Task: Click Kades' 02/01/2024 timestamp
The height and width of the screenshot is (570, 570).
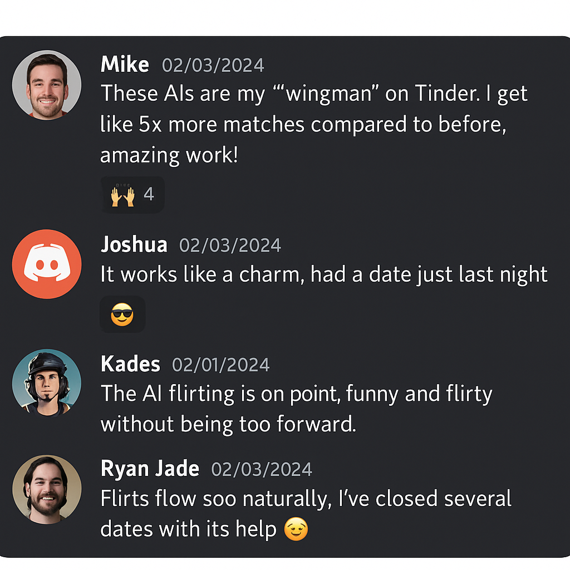Action: [220, 365]
